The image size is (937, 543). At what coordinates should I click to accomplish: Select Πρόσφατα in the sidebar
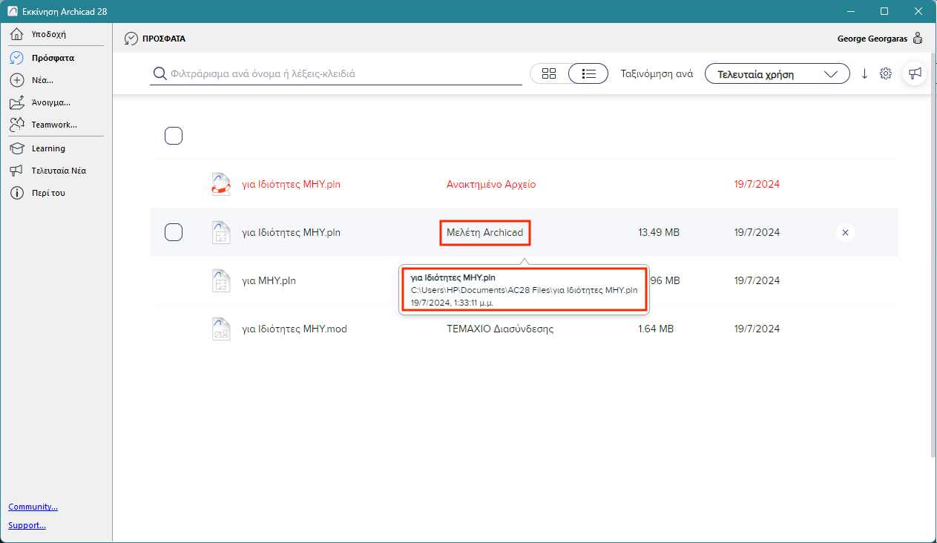(52, 58)
